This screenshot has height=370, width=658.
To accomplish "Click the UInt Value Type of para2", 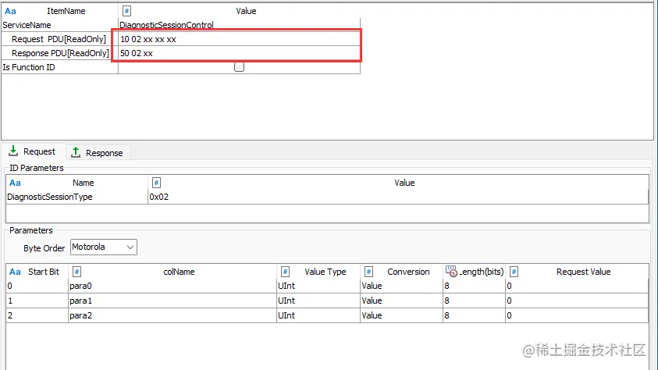I will (x=318, y=315).
